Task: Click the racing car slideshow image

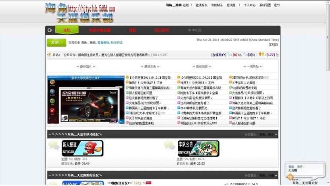Action: click(x=86, y=99)
